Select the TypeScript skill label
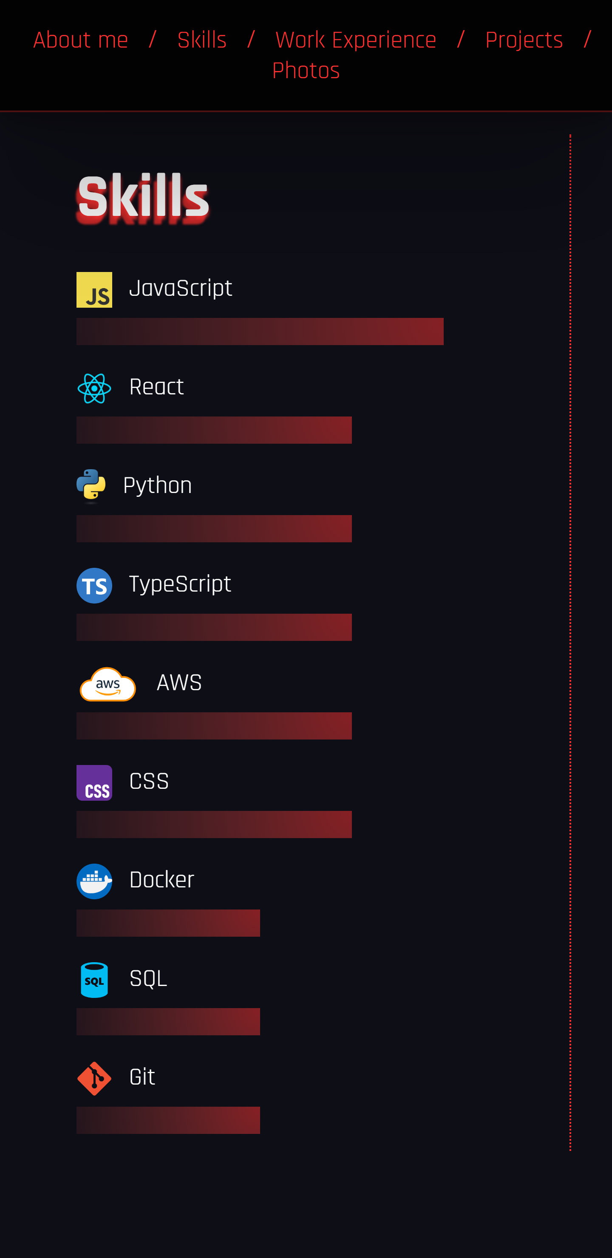The width and height of the screenshot is (612, 1258). point(180,584)
